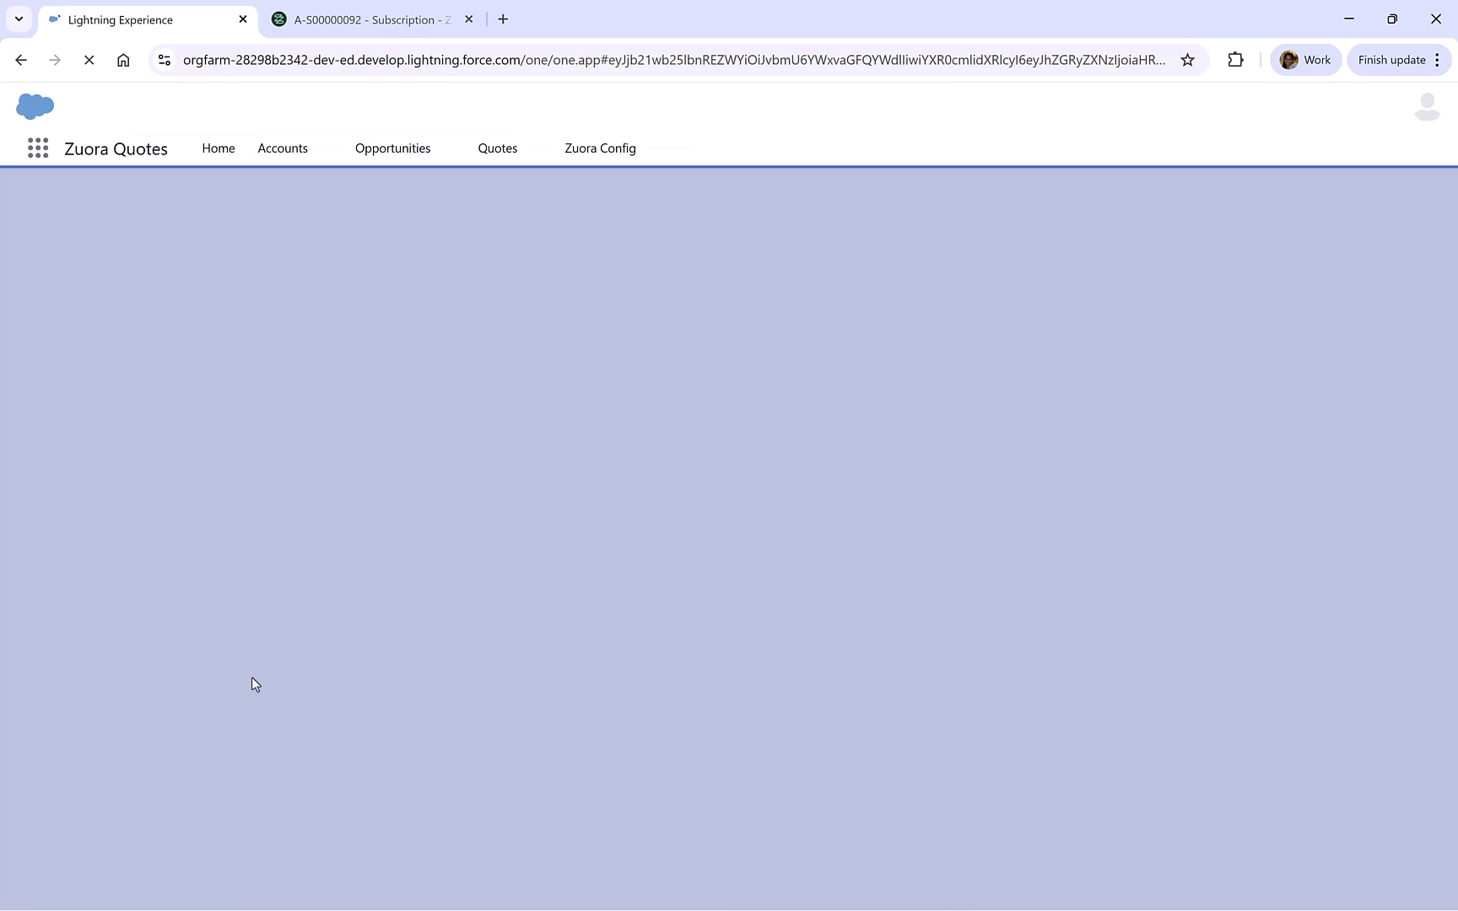Viewport: 1458px width, 911px height.
Task: Select Zuora Config in the navigation
Action: 600,148
